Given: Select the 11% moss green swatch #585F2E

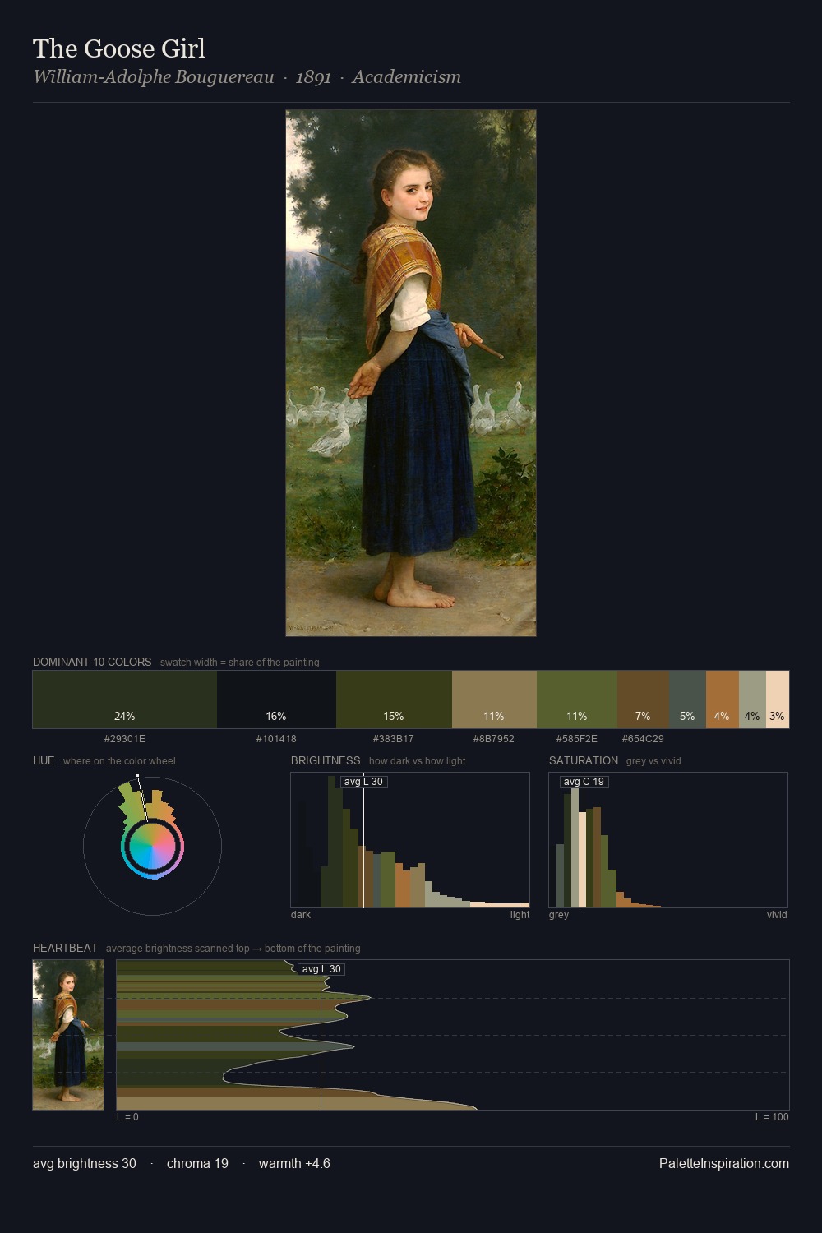Looking at the screenshot, I should (x=577, y=700).
